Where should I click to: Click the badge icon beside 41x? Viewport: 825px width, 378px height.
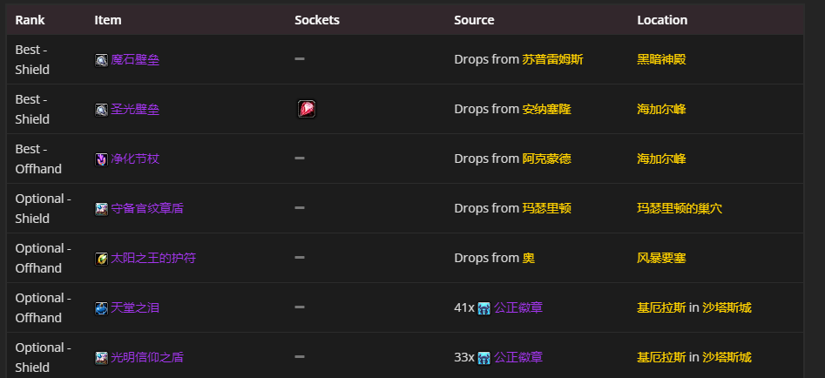pos(484,308)
